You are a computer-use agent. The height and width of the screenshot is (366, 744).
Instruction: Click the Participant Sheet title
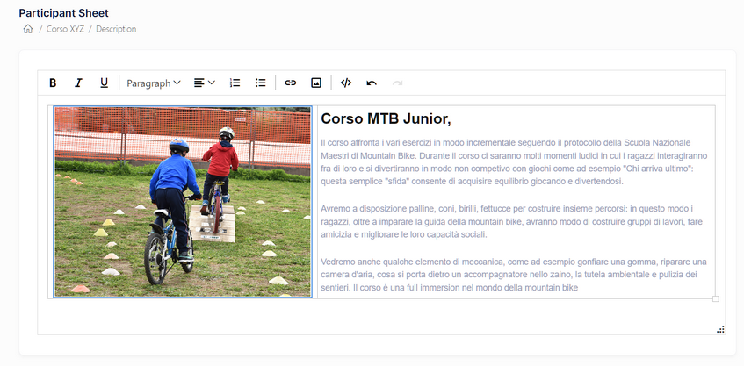[x=63, y=13]
